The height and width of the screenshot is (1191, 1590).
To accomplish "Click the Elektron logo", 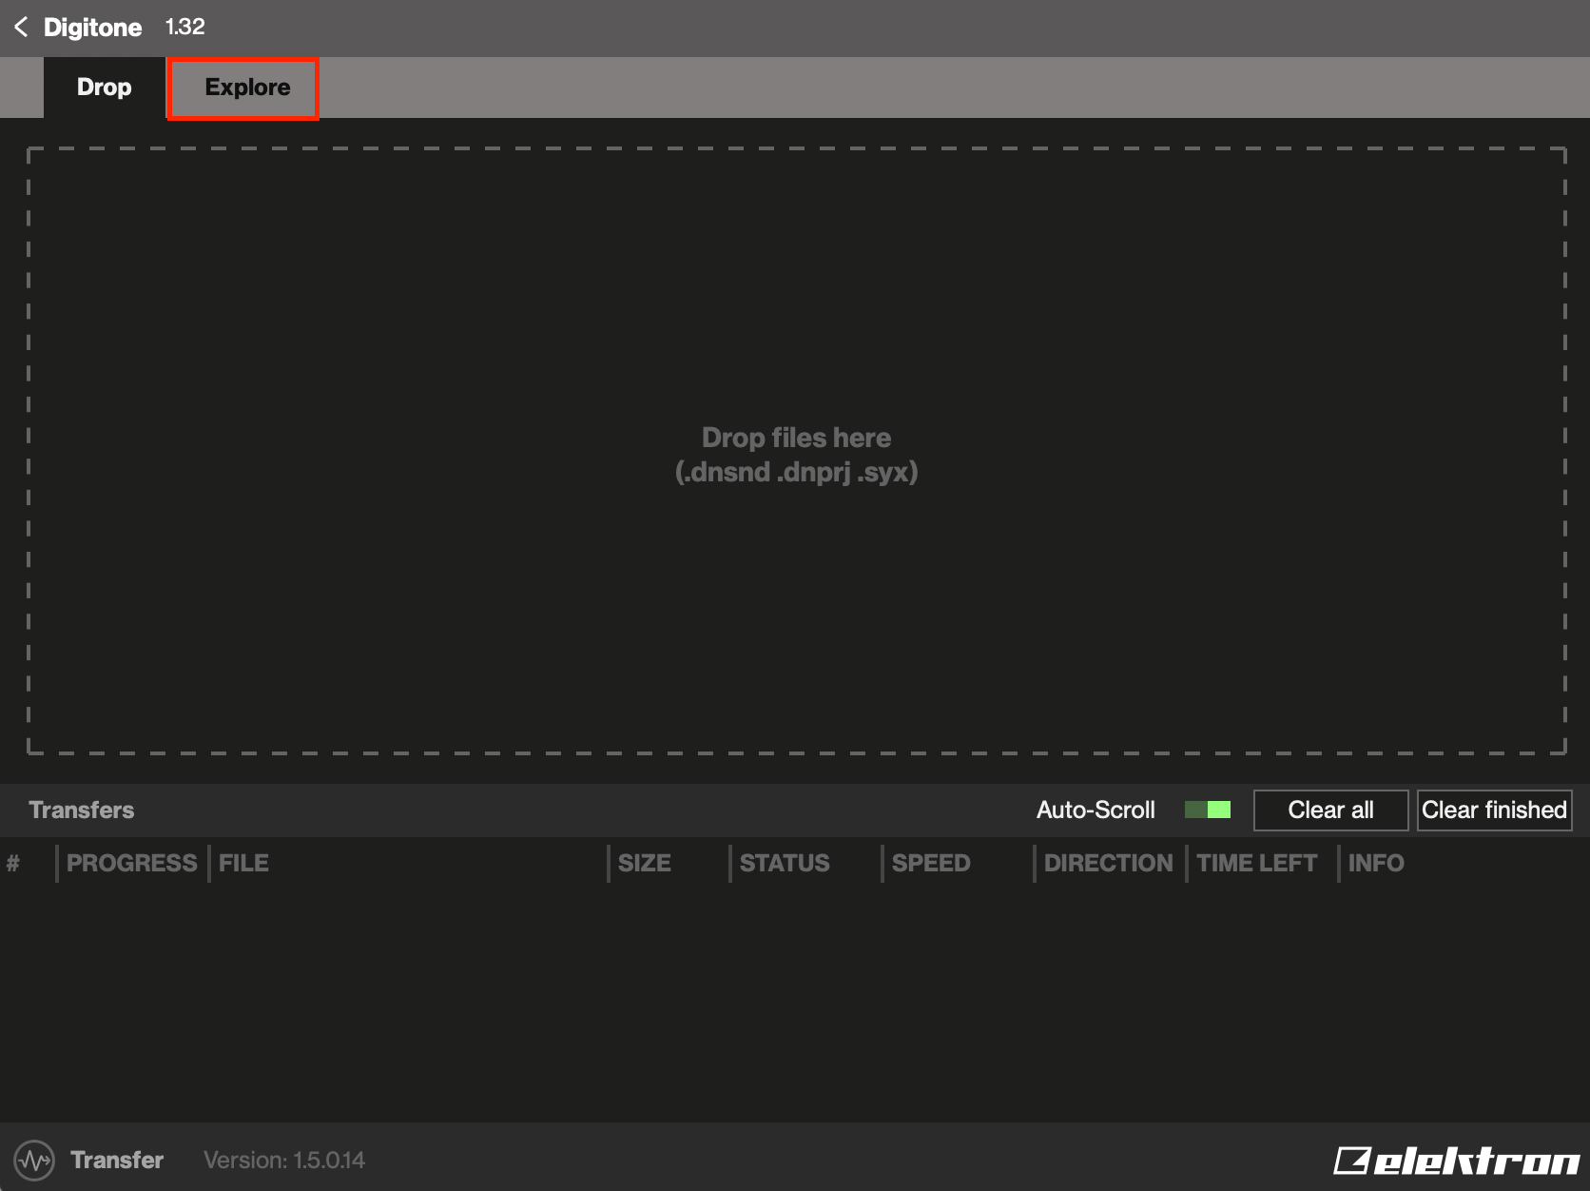I will tap(1456, 1161).
